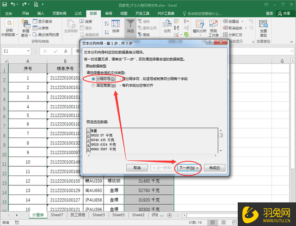Viewport: 296px width, 226px height.
Task: Click the 共享 (Share) button
Action: 284,13
